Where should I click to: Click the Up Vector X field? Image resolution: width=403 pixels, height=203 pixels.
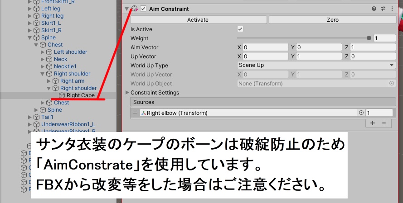coord(266,56)
